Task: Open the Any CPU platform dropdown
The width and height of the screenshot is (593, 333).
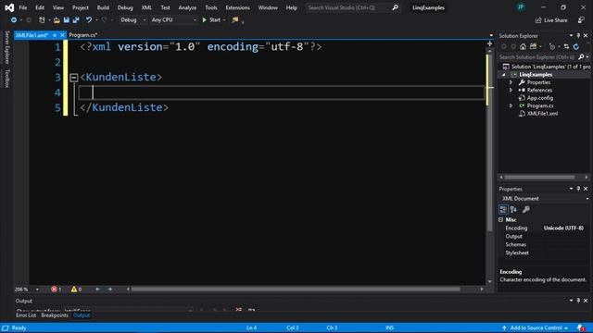Action: (173, 20)
